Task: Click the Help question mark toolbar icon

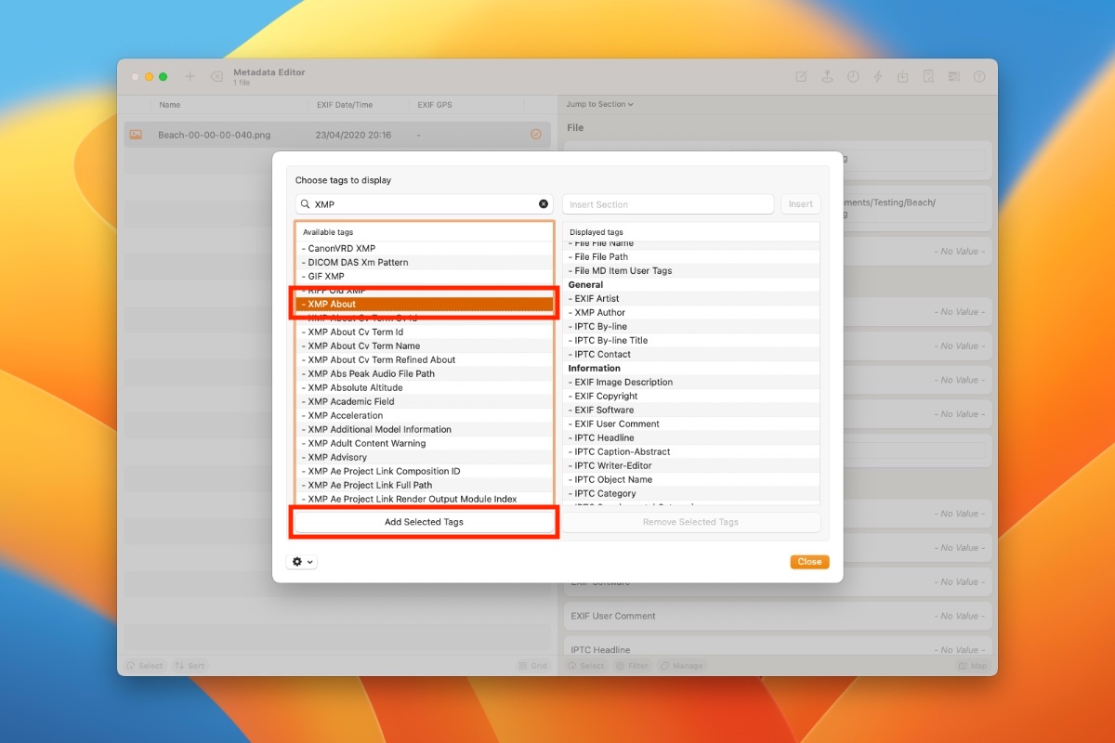Action: [979, 77]
